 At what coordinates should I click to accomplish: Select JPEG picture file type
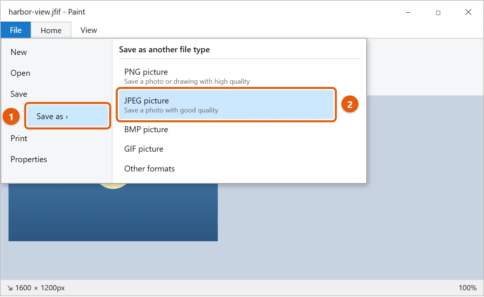click(226, 105)
